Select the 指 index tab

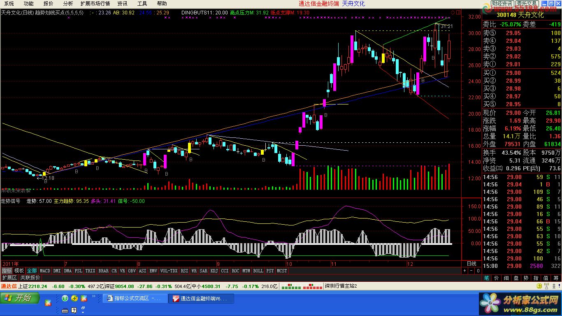coord(536,278)
